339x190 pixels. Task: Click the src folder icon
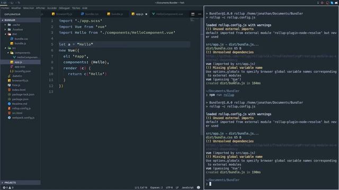pyautogui.click(x=10, y=48)
